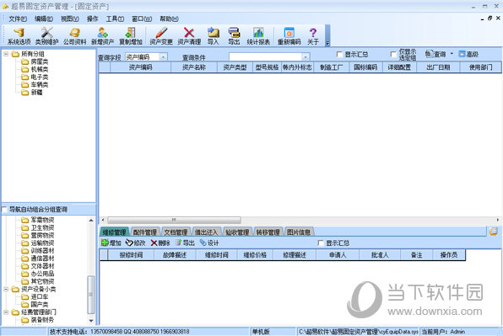The width and height of the screenshot is (503, 336).
Task: Select 房屋类 folder in tree
Action: [35, 61]
